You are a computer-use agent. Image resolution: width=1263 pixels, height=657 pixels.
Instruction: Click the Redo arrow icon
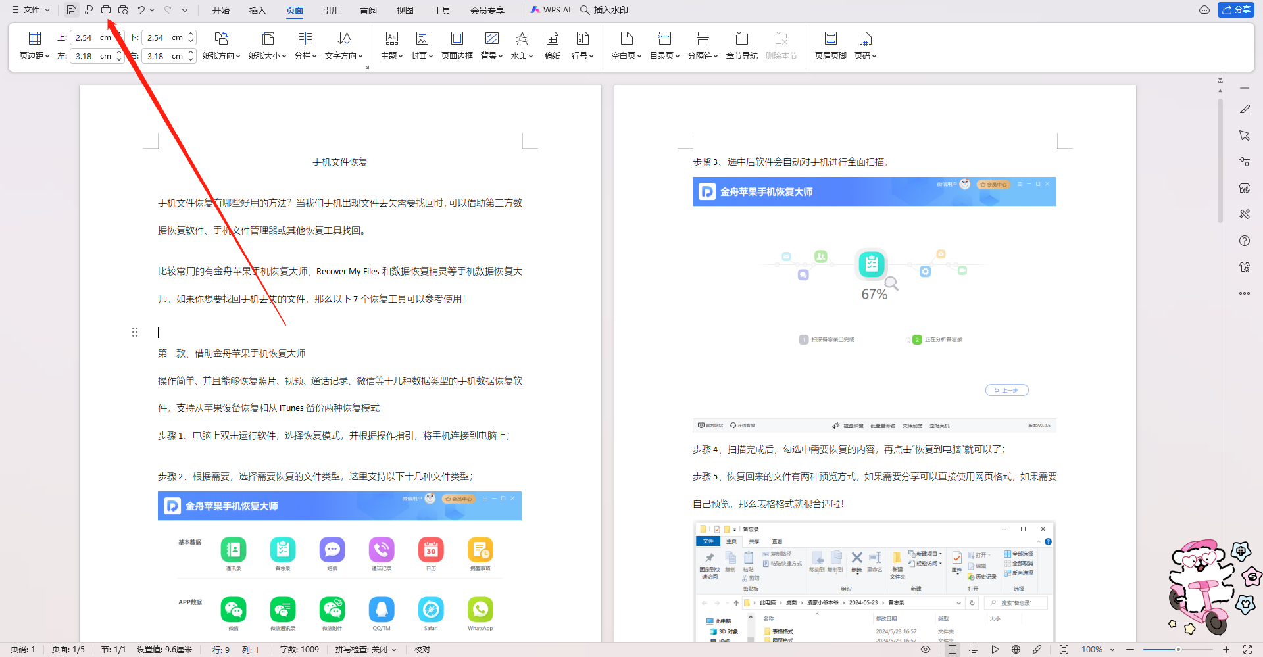tap(168, 10)
